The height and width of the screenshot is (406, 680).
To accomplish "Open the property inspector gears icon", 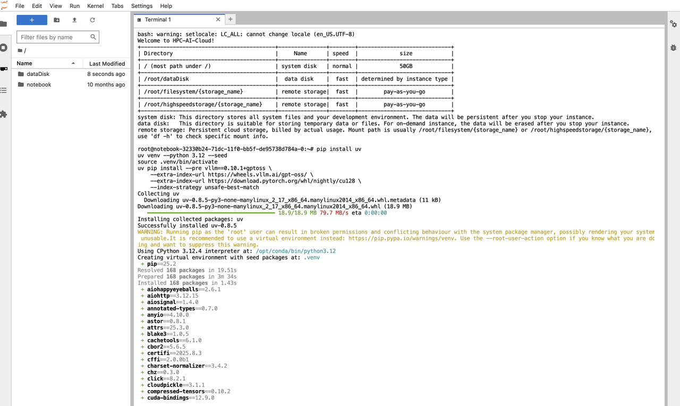I will pyautogui.click(x=673, y=24).
